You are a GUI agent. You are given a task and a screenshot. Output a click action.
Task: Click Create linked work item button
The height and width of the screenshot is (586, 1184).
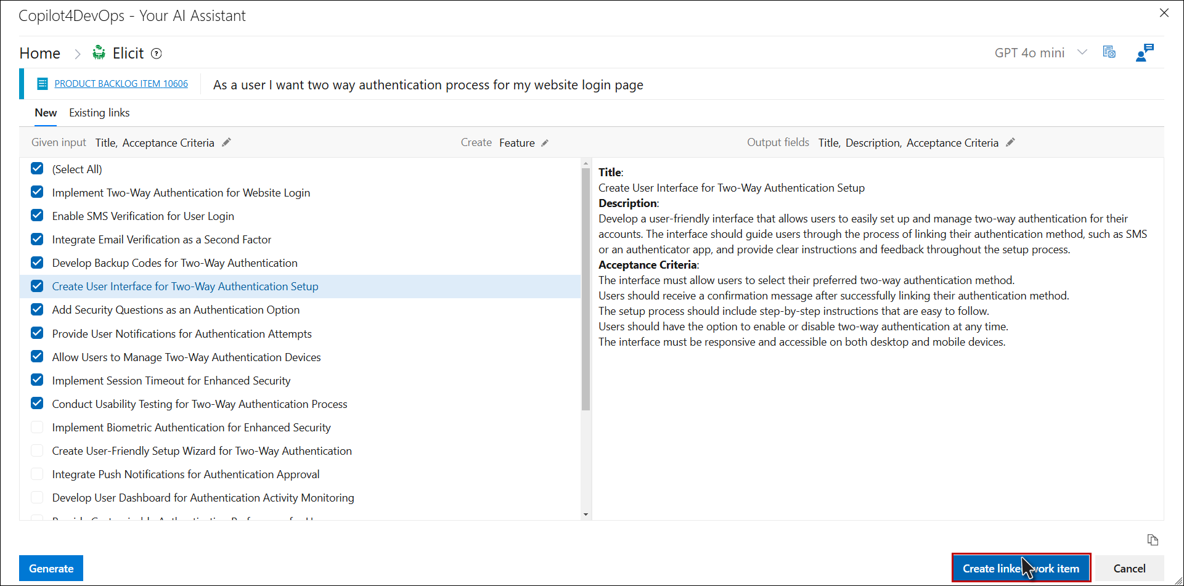tap(1021, 568)
